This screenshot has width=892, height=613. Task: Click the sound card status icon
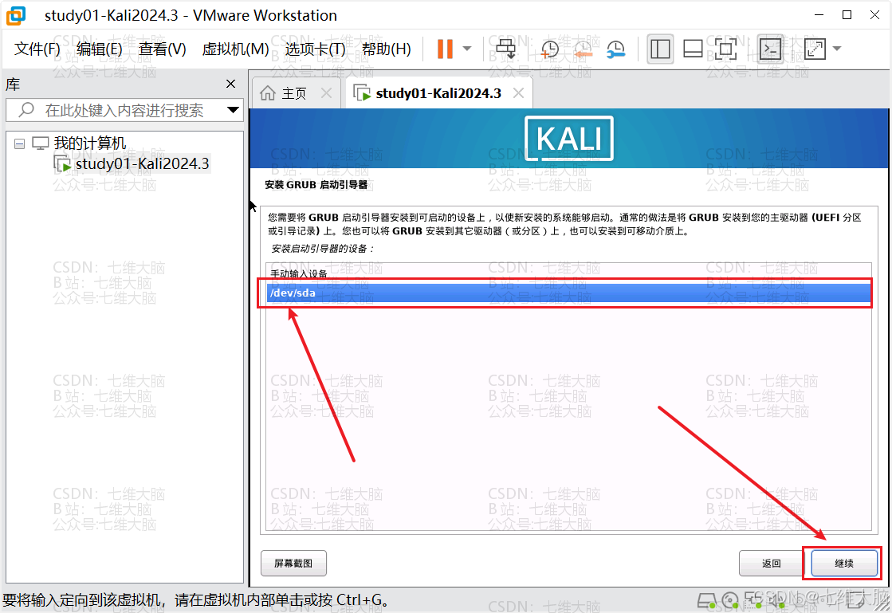(778, 599)
